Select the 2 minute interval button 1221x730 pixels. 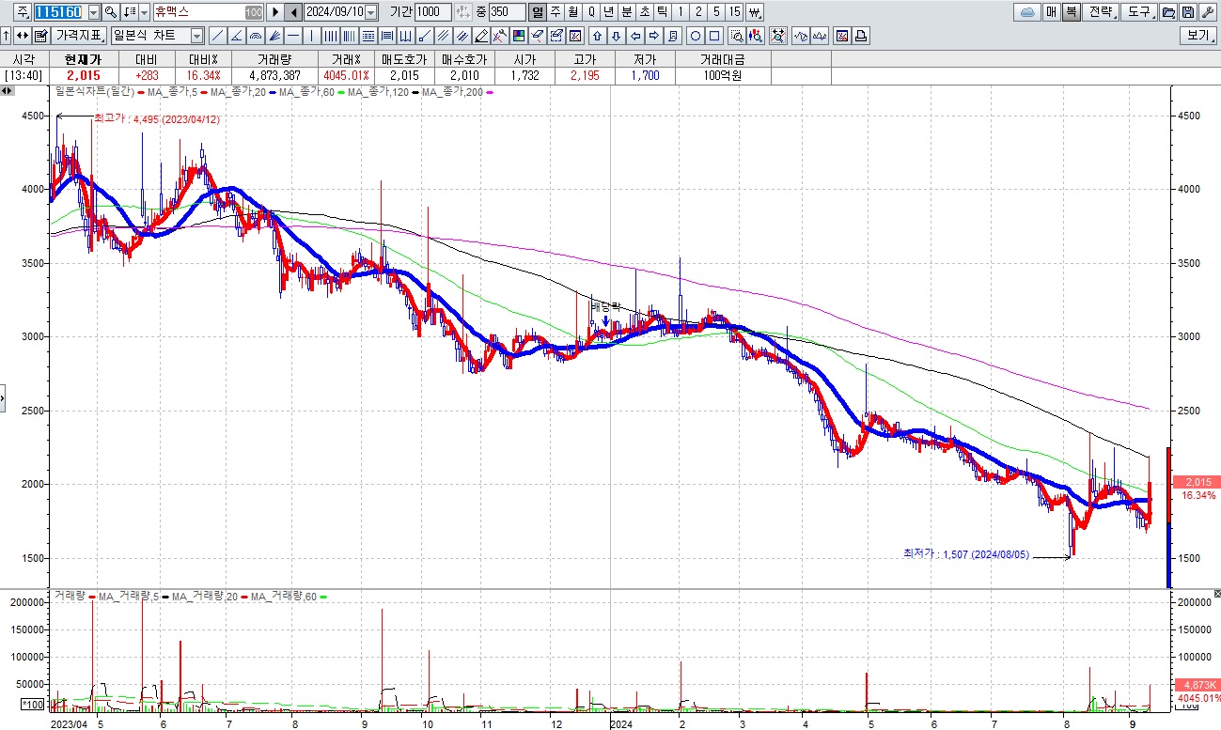[x=698, y=12]
